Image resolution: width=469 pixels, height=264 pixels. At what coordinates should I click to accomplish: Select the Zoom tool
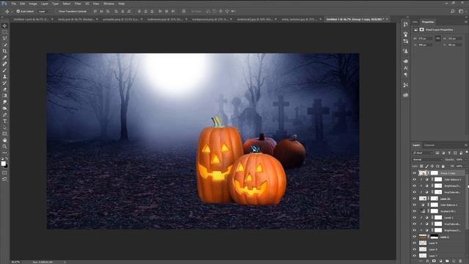point(4,147)
